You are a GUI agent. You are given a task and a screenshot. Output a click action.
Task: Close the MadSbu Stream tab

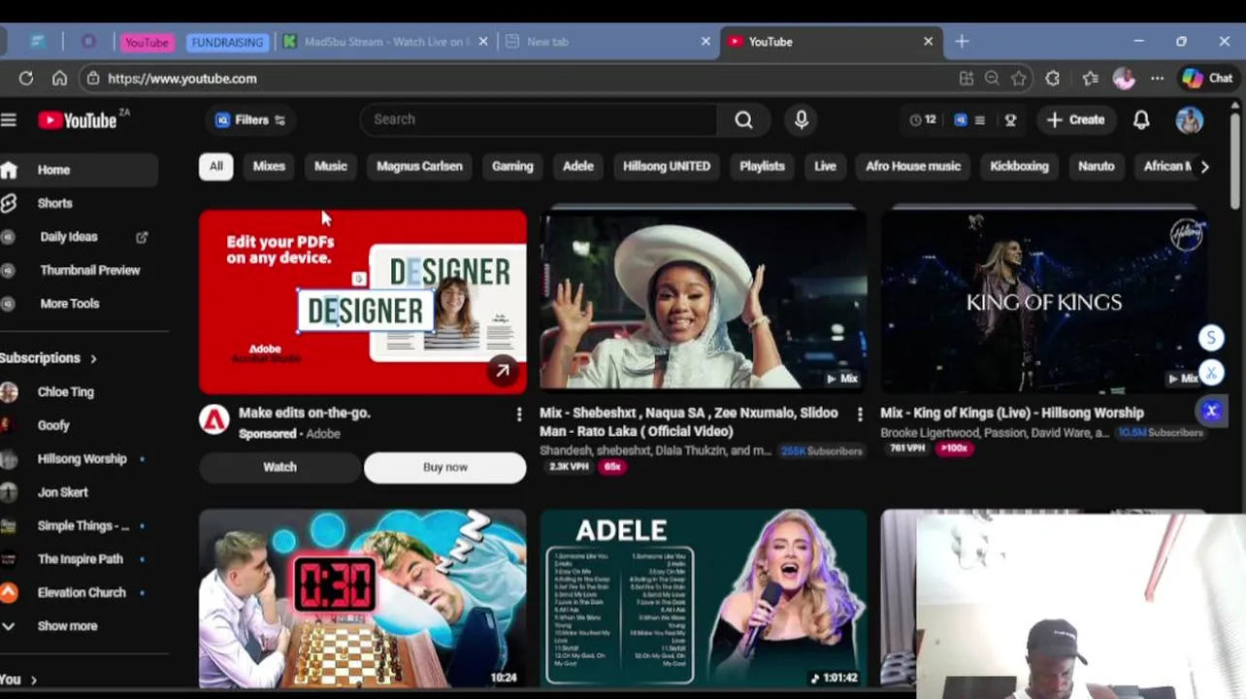(x=483, y=42)
